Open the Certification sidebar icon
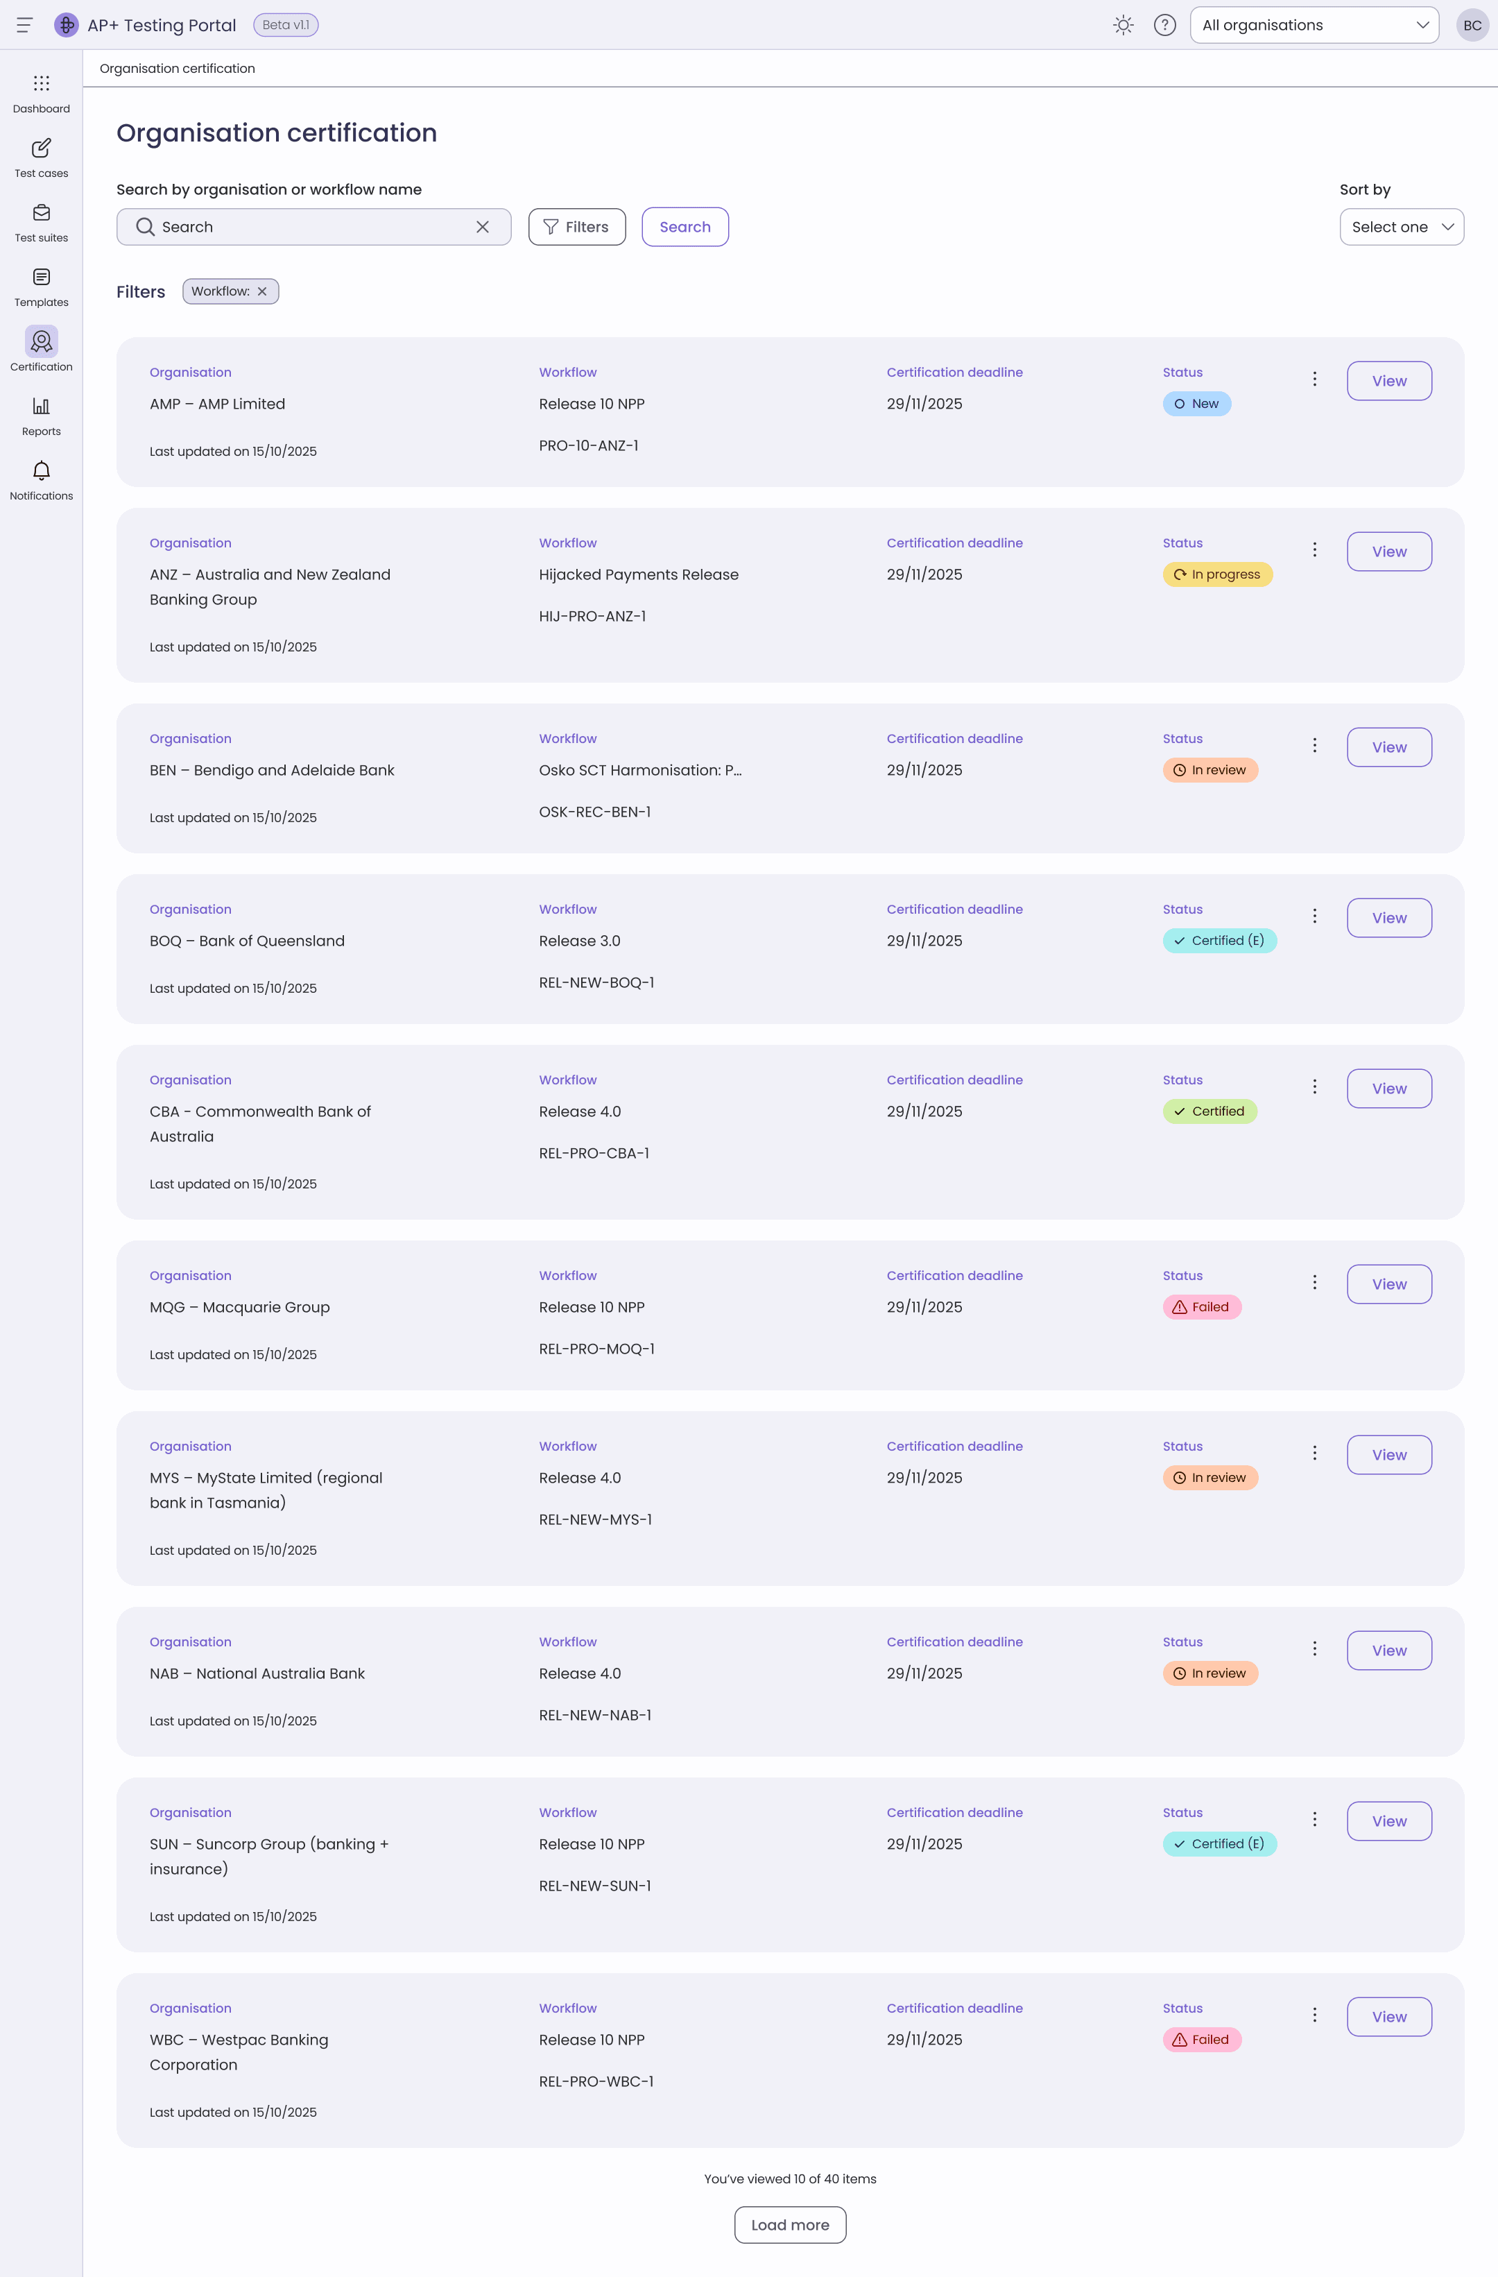The width and height of the screenshot is (1498, 2277). pyautogui.click(x=41, y=341)
